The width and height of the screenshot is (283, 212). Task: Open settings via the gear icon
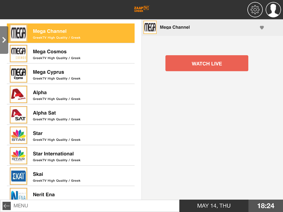pyautogui.click(x=255, y=10)
